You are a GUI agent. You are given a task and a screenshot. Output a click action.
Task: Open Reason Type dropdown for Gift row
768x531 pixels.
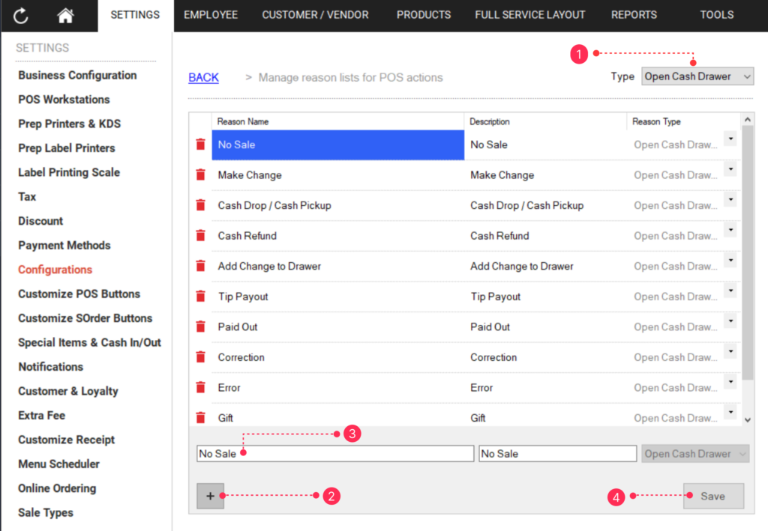730,412
